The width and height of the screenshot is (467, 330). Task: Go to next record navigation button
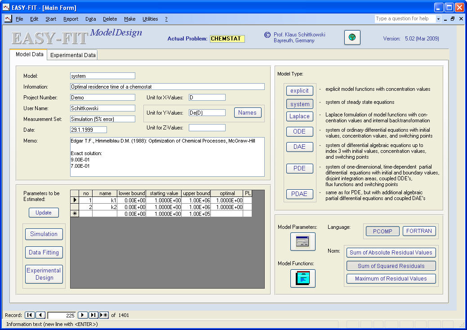[83, 315]
